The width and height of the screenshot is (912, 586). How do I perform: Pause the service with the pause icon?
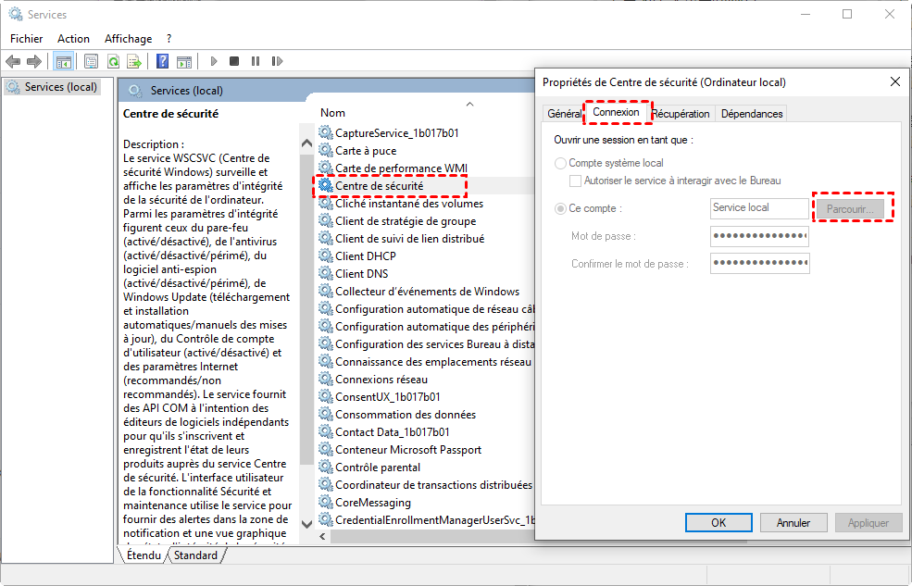256,61
